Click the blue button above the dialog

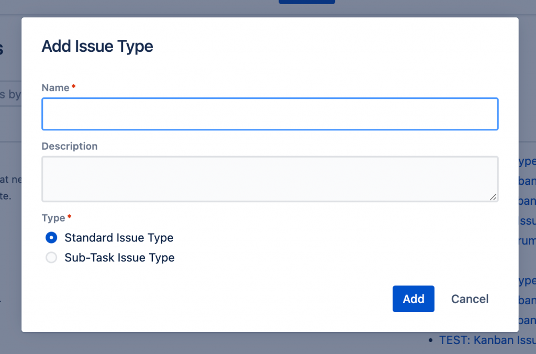pyautogui.click(x=306, y=2)
